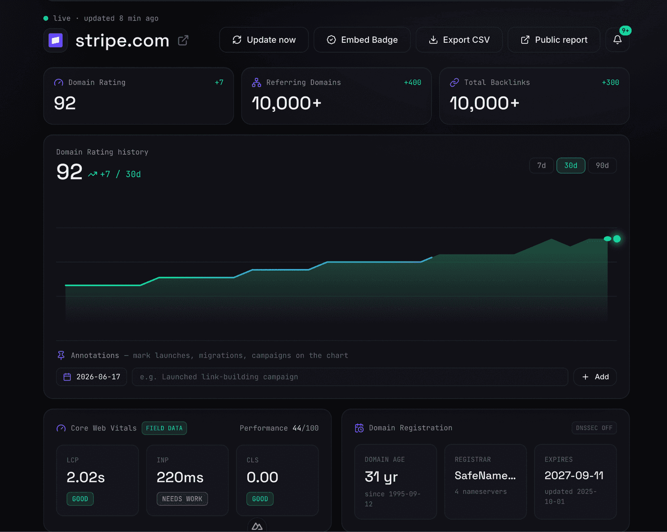Click the Total Backlinks chain icon
This screenshot has width=667, height=532.
454,83
